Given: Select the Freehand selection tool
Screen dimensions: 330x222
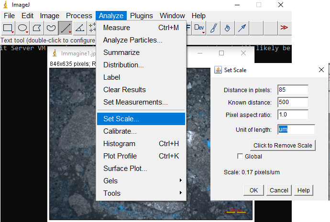Looking at the screenshot, I should click(x=51, y=28).
